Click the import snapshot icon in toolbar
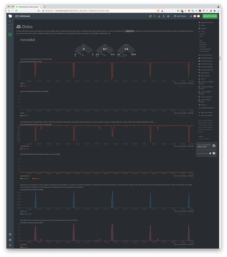This screenshot has height=257, width=227. [164, 16]
